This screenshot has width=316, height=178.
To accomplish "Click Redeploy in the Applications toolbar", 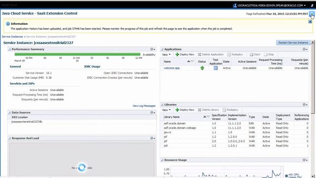I will point(235,54).
